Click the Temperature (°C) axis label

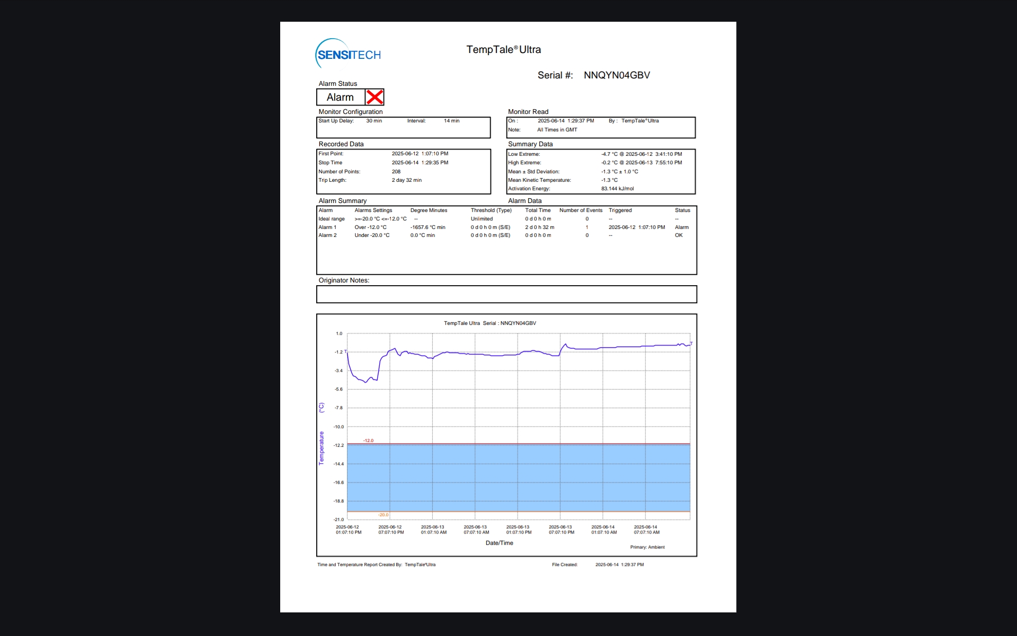[321, 434]
